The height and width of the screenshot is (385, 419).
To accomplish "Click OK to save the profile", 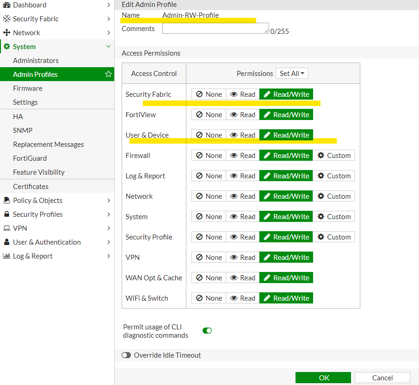I will tap(323, 378).
